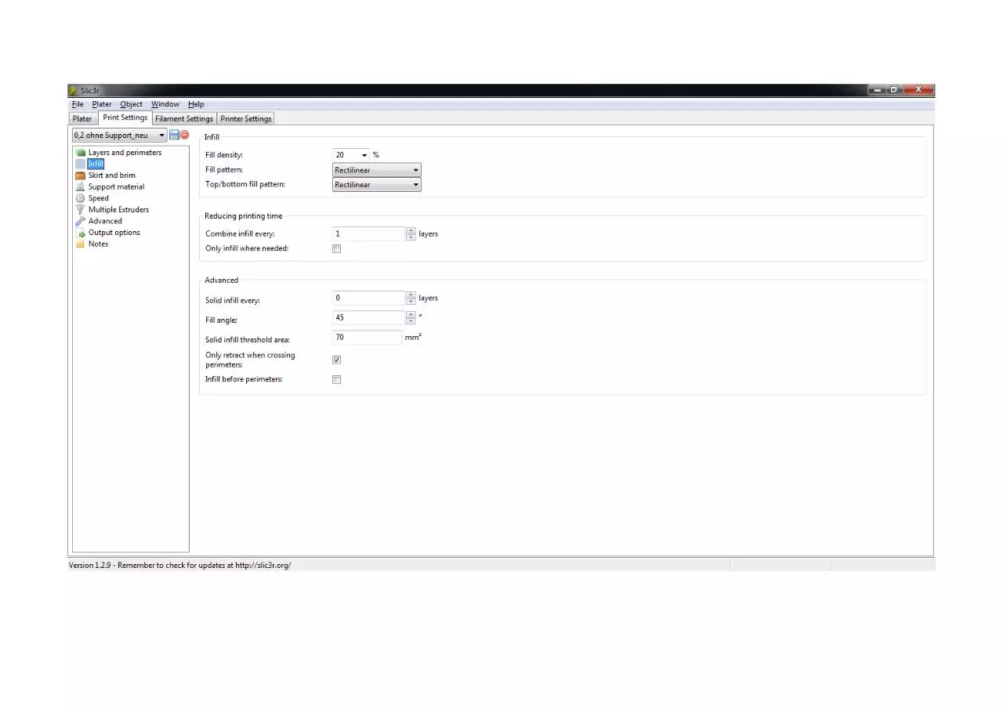Increase Combine infill every value
The height and width of the screenshot is (709, 1003).
(411, 230)
